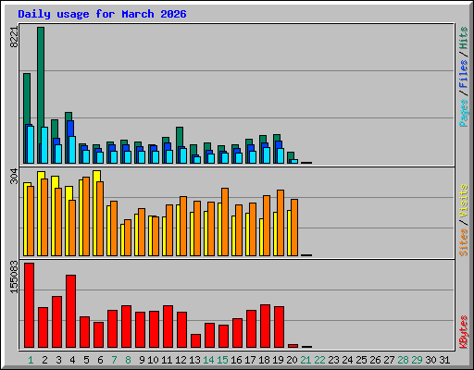Click day label 28 on the x-axis
Screen dimensions: 474x370
(403, 360)
